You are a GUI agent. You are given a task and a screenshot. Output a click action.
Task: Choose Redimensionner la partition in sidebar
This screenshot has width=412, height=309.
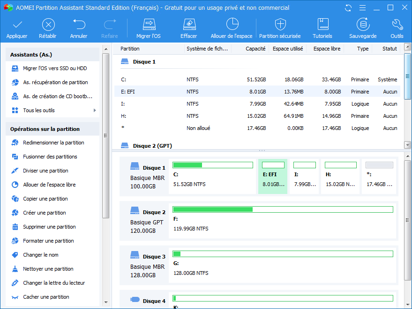(53, 143)
